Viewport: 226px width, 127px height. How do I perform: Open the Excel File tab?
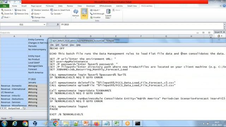tap(5, 6)
